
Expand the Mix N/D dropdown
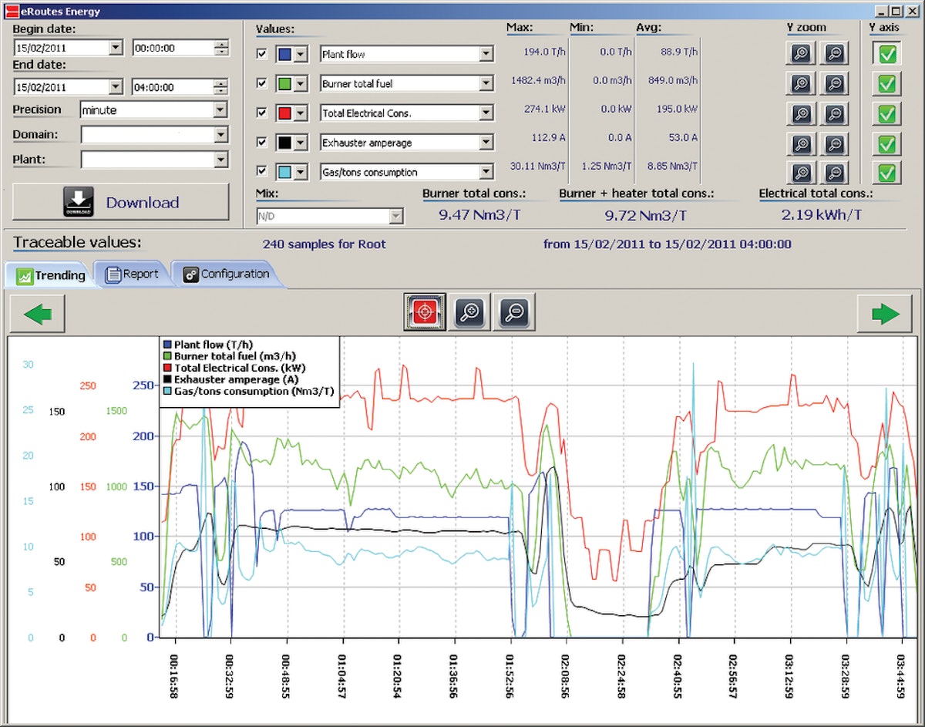[397, 216]
